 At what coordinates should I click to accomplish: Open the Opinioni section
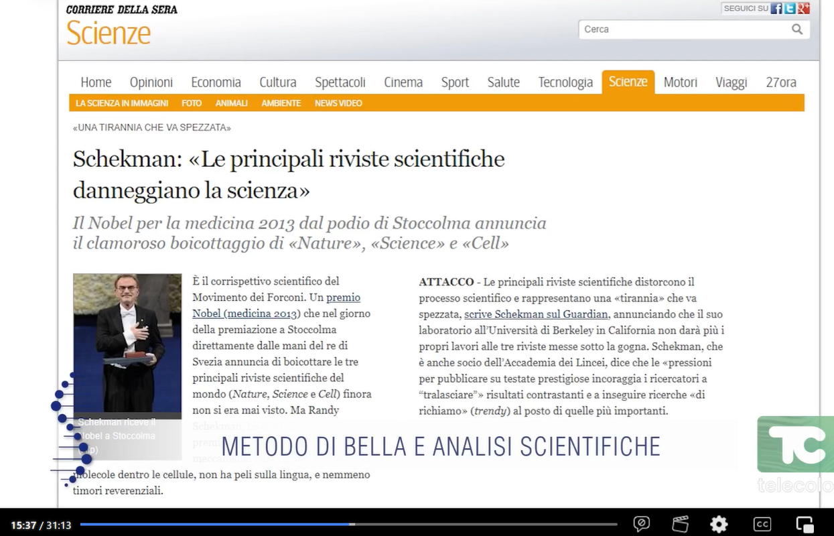click(x=151, y=82)
